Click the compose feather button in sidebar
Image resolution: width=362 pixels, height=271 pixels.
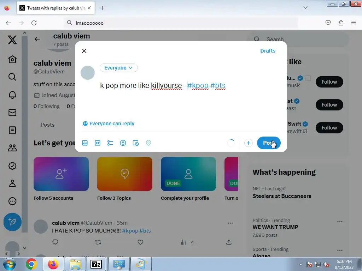tap(12, 222)
